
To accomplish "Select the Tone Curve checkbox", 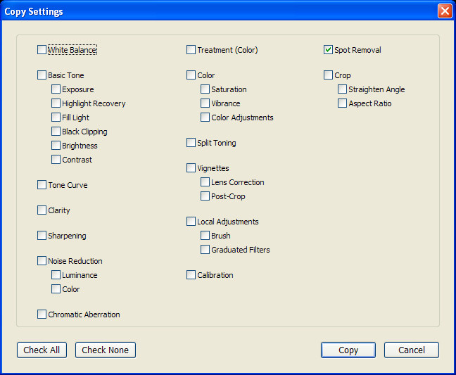I will [x=42, y=185].
